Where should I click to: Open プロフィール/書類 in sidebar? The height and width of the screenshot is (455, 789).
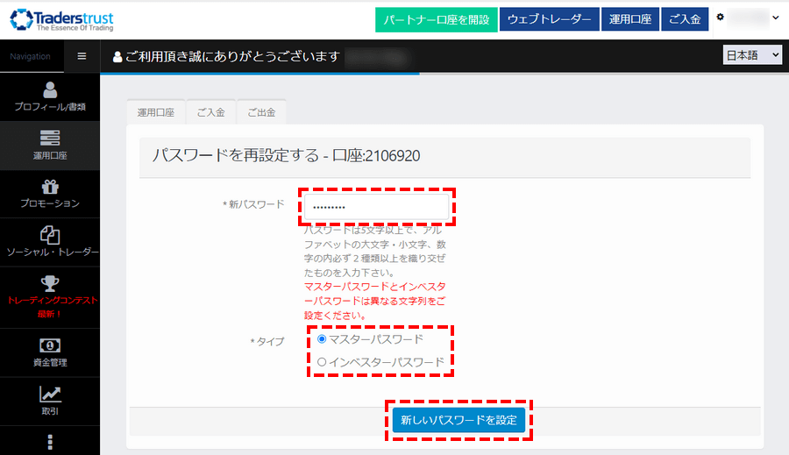tap(50, 96)
